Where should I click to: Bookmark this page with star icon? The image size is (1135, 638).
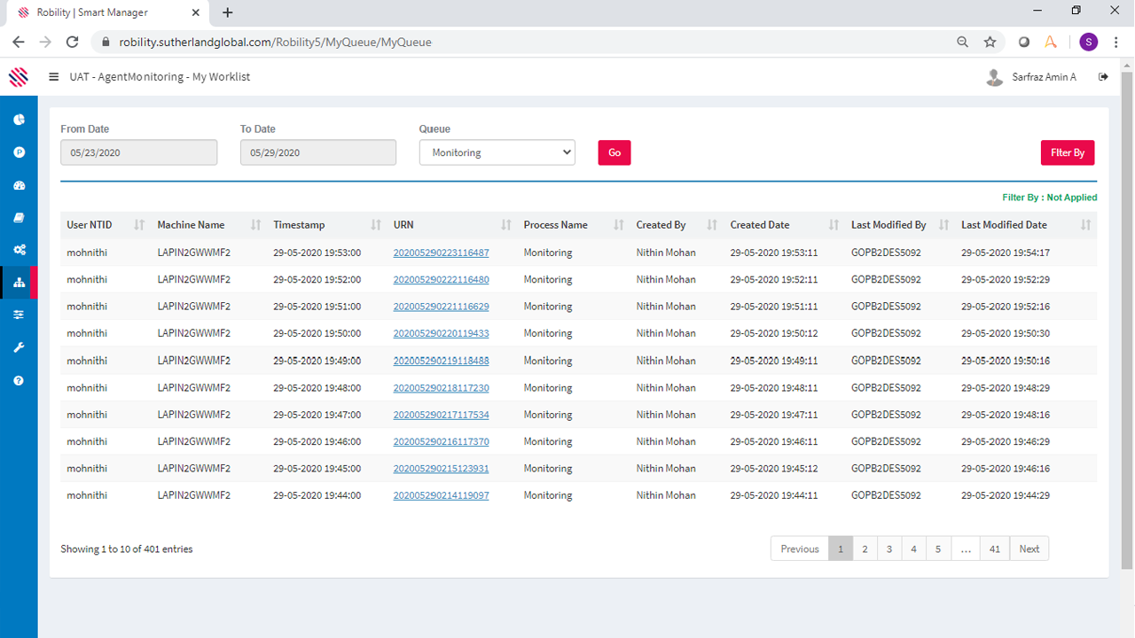(x=990, y=42)
